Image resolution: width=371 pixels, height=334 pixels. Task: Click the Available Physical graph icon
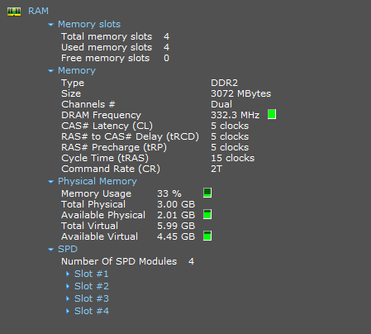[x=207, y=214]
